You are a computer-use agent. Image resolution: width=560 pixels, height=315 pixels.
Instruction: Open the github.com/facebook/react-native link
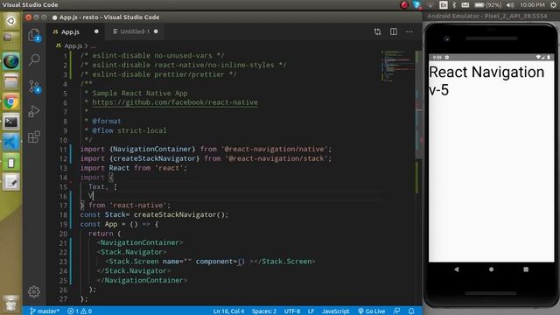click(175, 102)
